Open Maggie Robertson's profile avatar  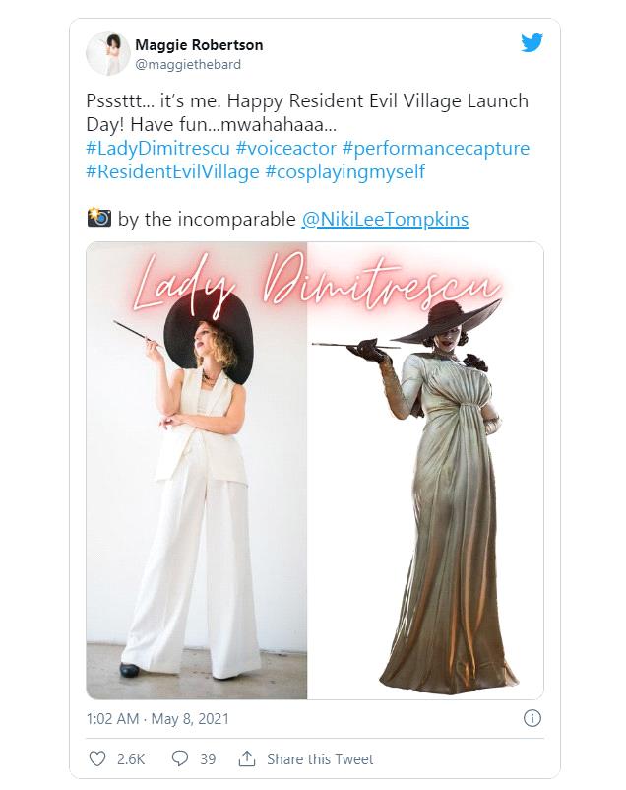tap(107, 53)
